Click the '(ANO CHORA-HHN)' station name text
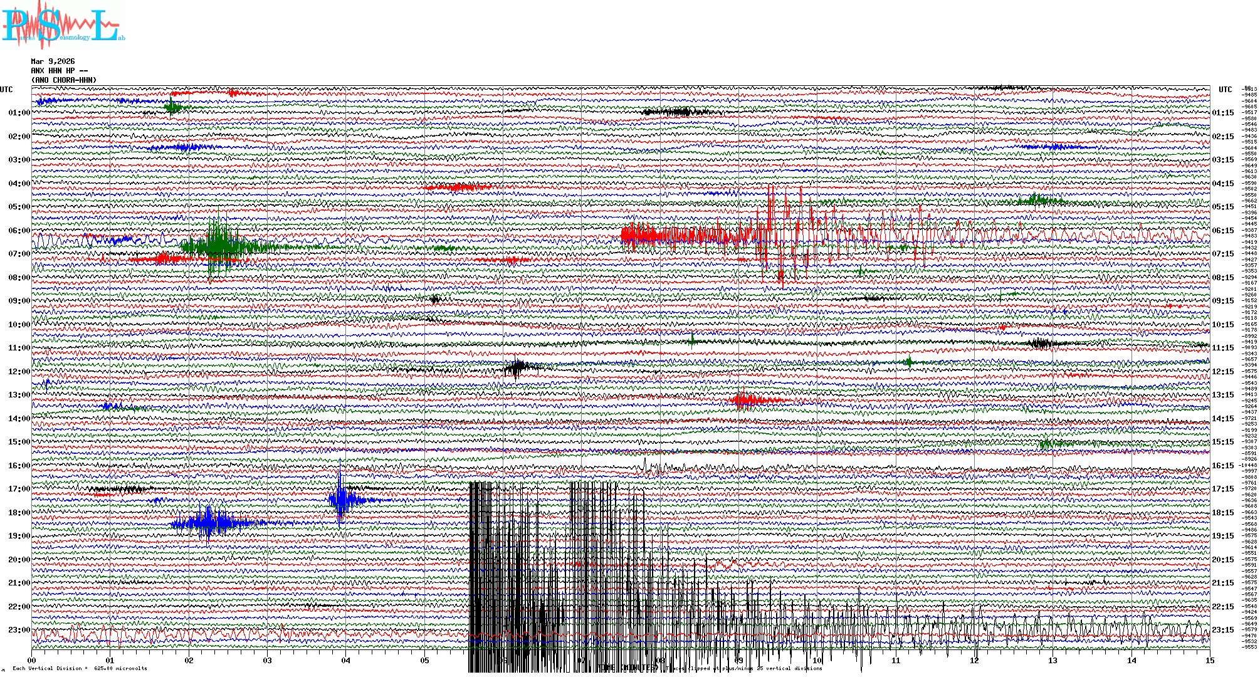 [64, 80]
